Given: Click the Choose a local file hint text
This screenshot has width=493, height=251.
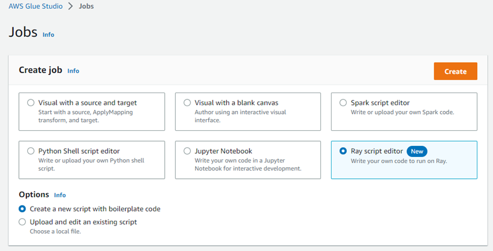Looking at the screenshot, I should pyautogui.click(x=55, y=231).
